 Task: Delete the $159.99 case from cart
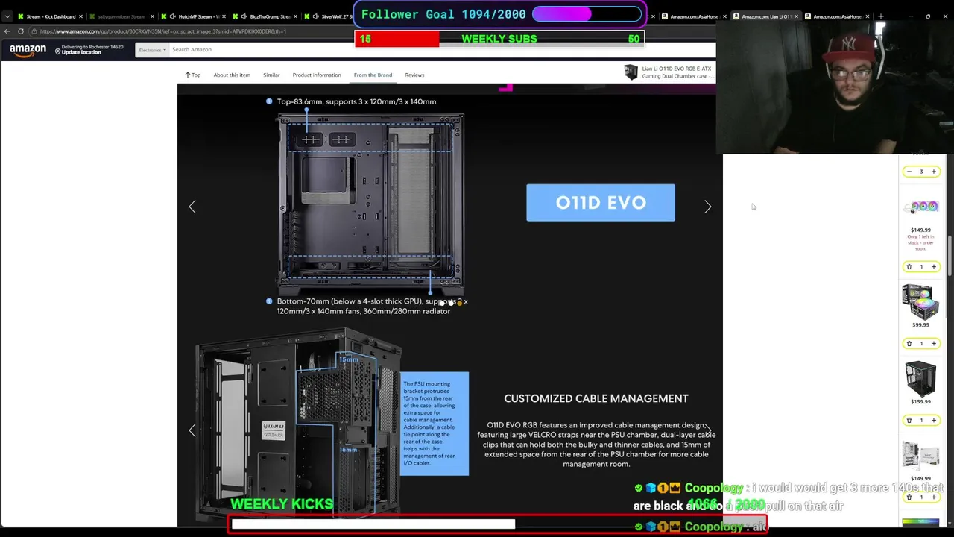pos(909,420)
